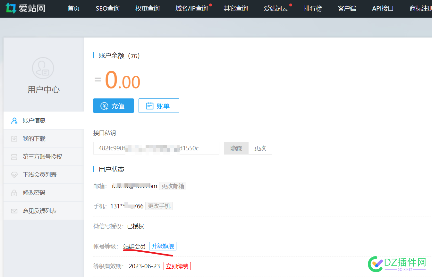This screenshot has height=277, width=432.
Task: Click the envelope icon beside 意见反馈列表
Action: click(14, 211)
